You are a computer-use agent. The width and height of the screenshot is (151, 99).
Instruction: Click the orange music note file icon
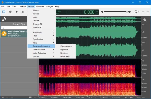[x=4, y=34]
